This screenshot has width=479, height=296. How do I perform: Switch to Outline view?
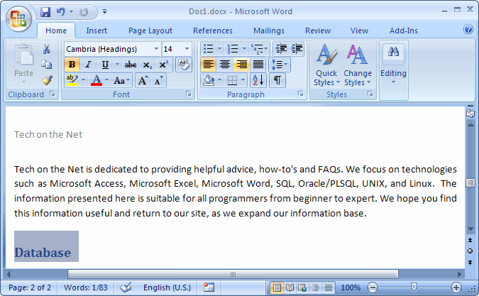[315, 287]
